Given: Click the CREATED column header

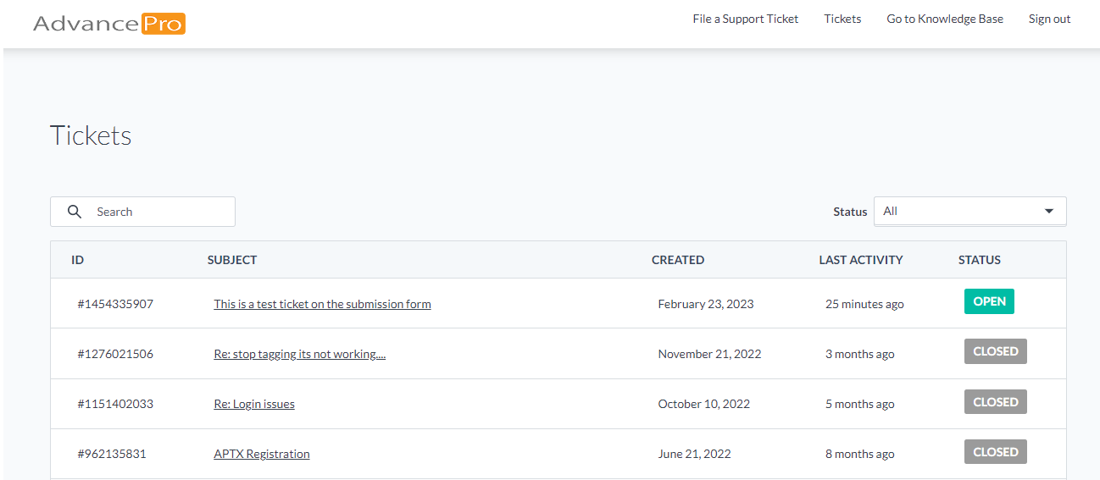Looking at the screenshot, I should click(677, 260).
